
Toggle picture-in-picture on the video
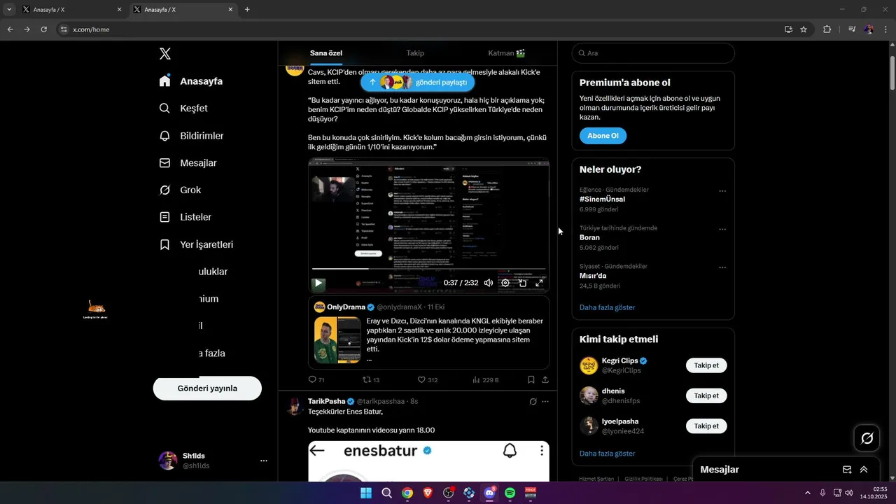[522, 283]
